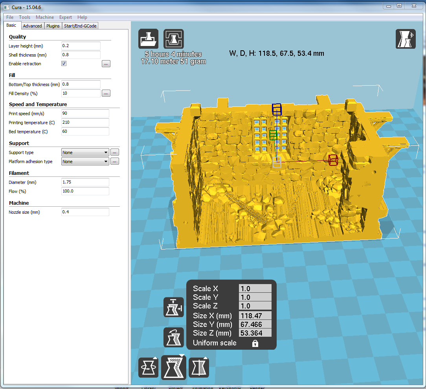The height and width of the screenshot is (389, 426).
Task: Click the Scale to max icon
Action: [x=173, y=307]
